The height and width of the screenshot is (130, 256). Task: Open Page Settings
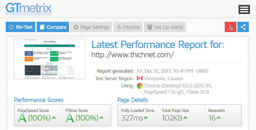(91, 27)
